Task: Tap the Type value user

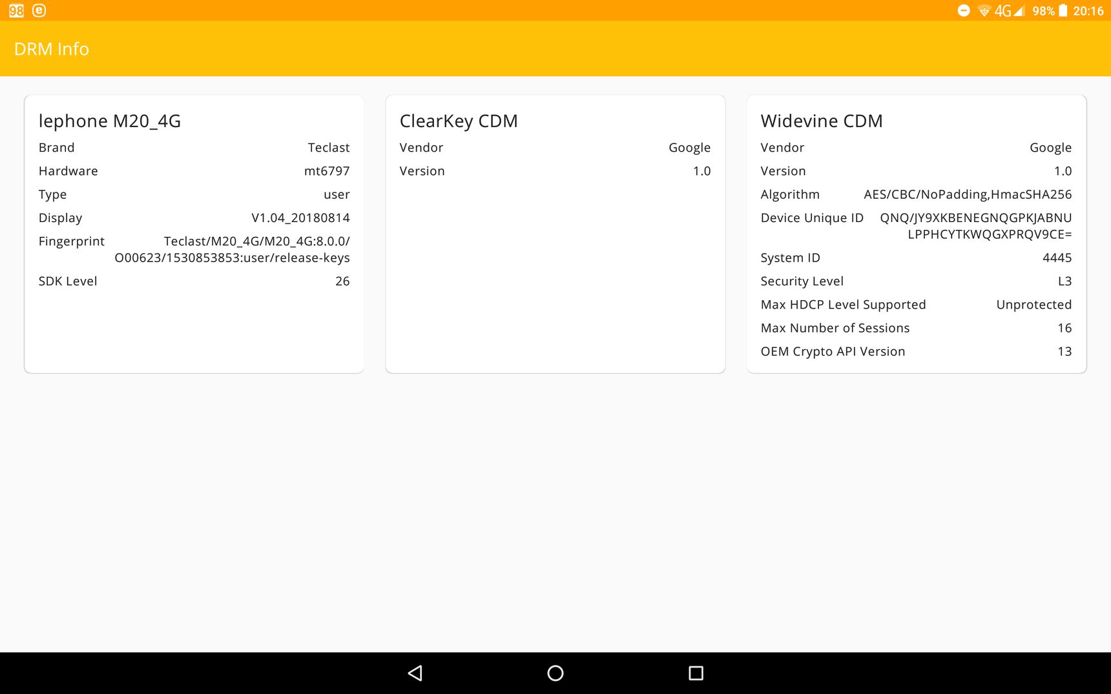Action: pyautogui.click(x=337, y=194)
